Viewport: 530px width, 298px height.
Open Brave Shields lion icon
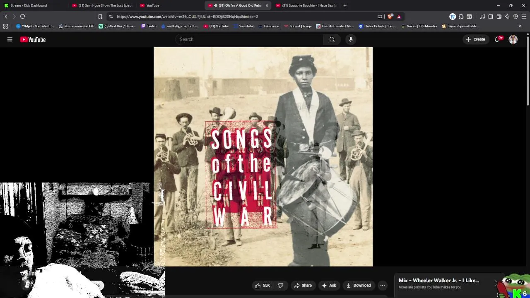(x=390, y=17)
